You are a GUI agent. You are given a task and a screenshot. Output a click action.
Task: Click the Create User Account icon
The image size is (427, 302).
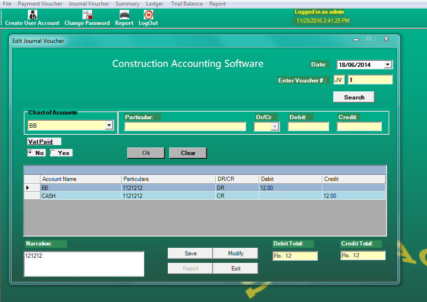coord(33,15)
